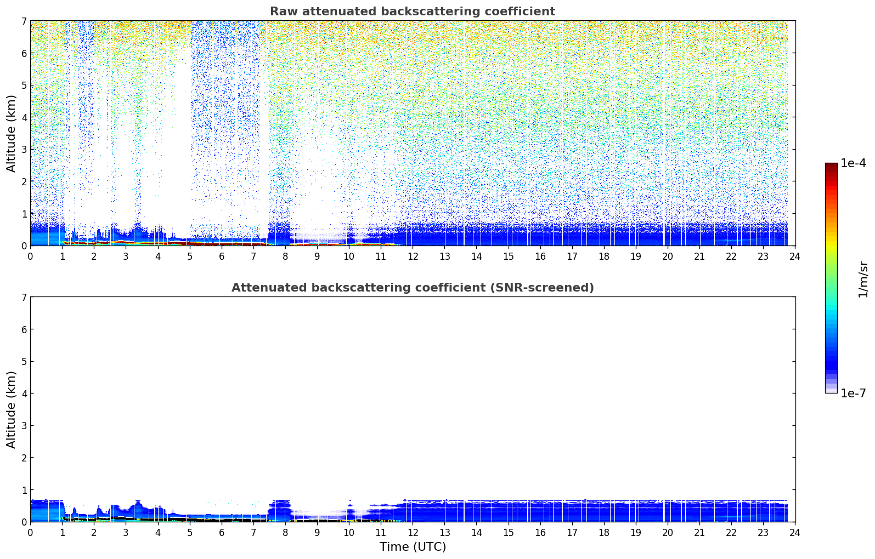This screenshot has height=559, width=875.
Task: Click the 'Time (UTC)' x-axis label
Action: (x=413, y=547)
